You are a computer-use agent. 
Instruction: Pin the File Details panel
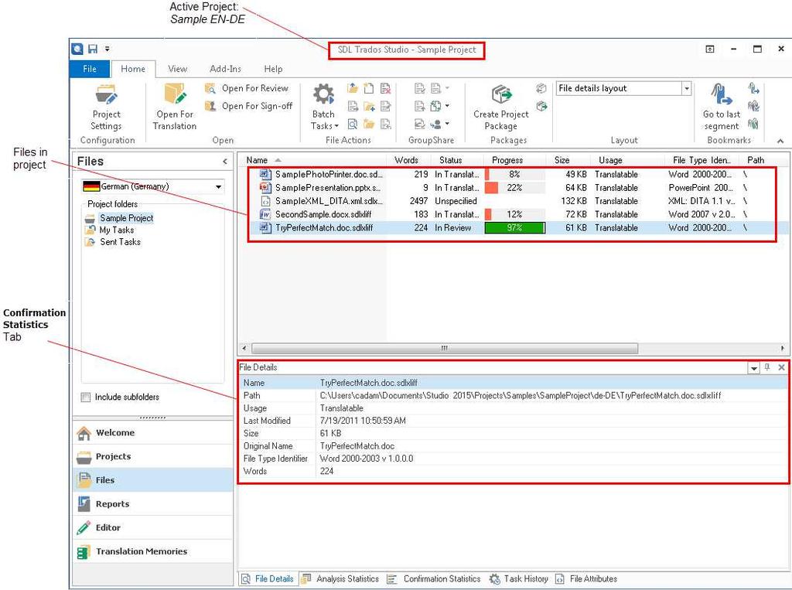767,367
